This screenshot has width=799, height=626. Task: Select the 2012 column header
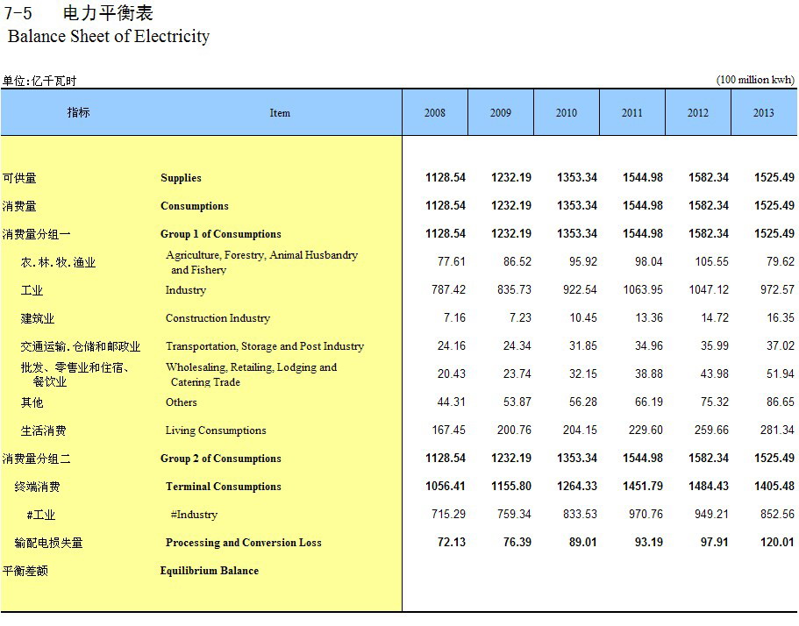(x=697, y=113)
